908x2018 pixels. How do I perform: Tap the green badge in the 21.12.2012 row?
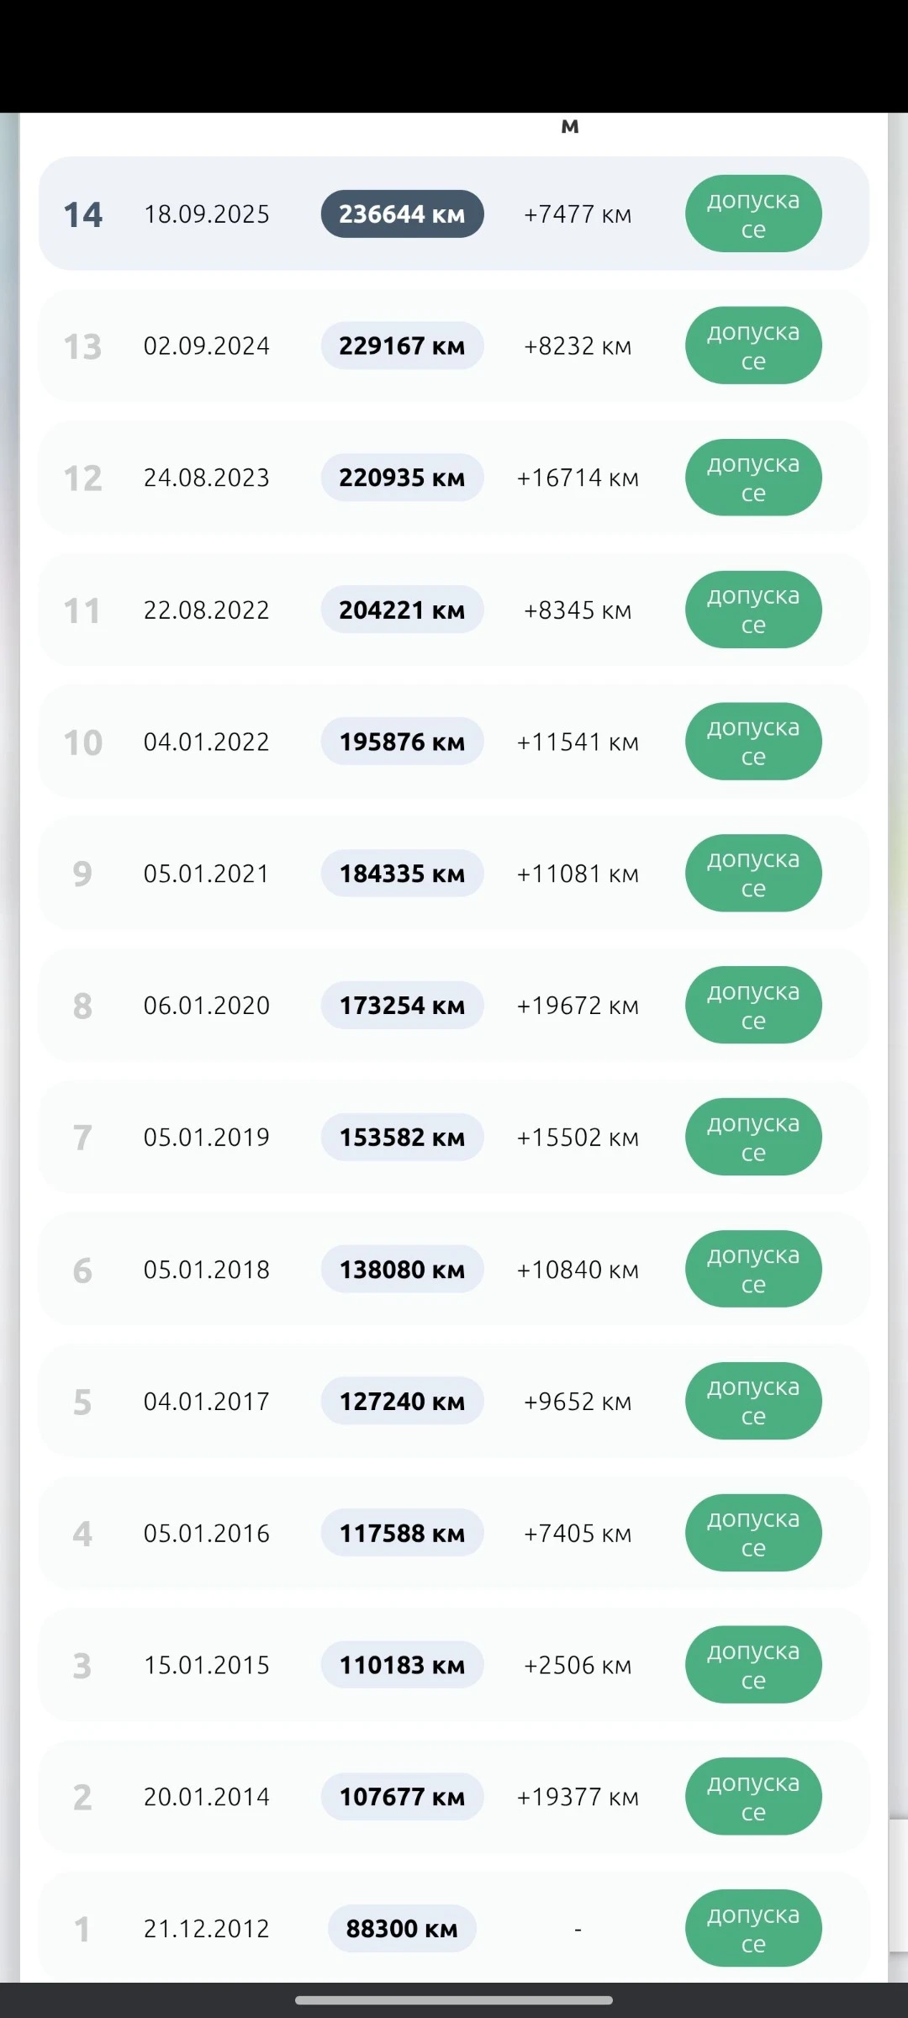point(753,1928)
